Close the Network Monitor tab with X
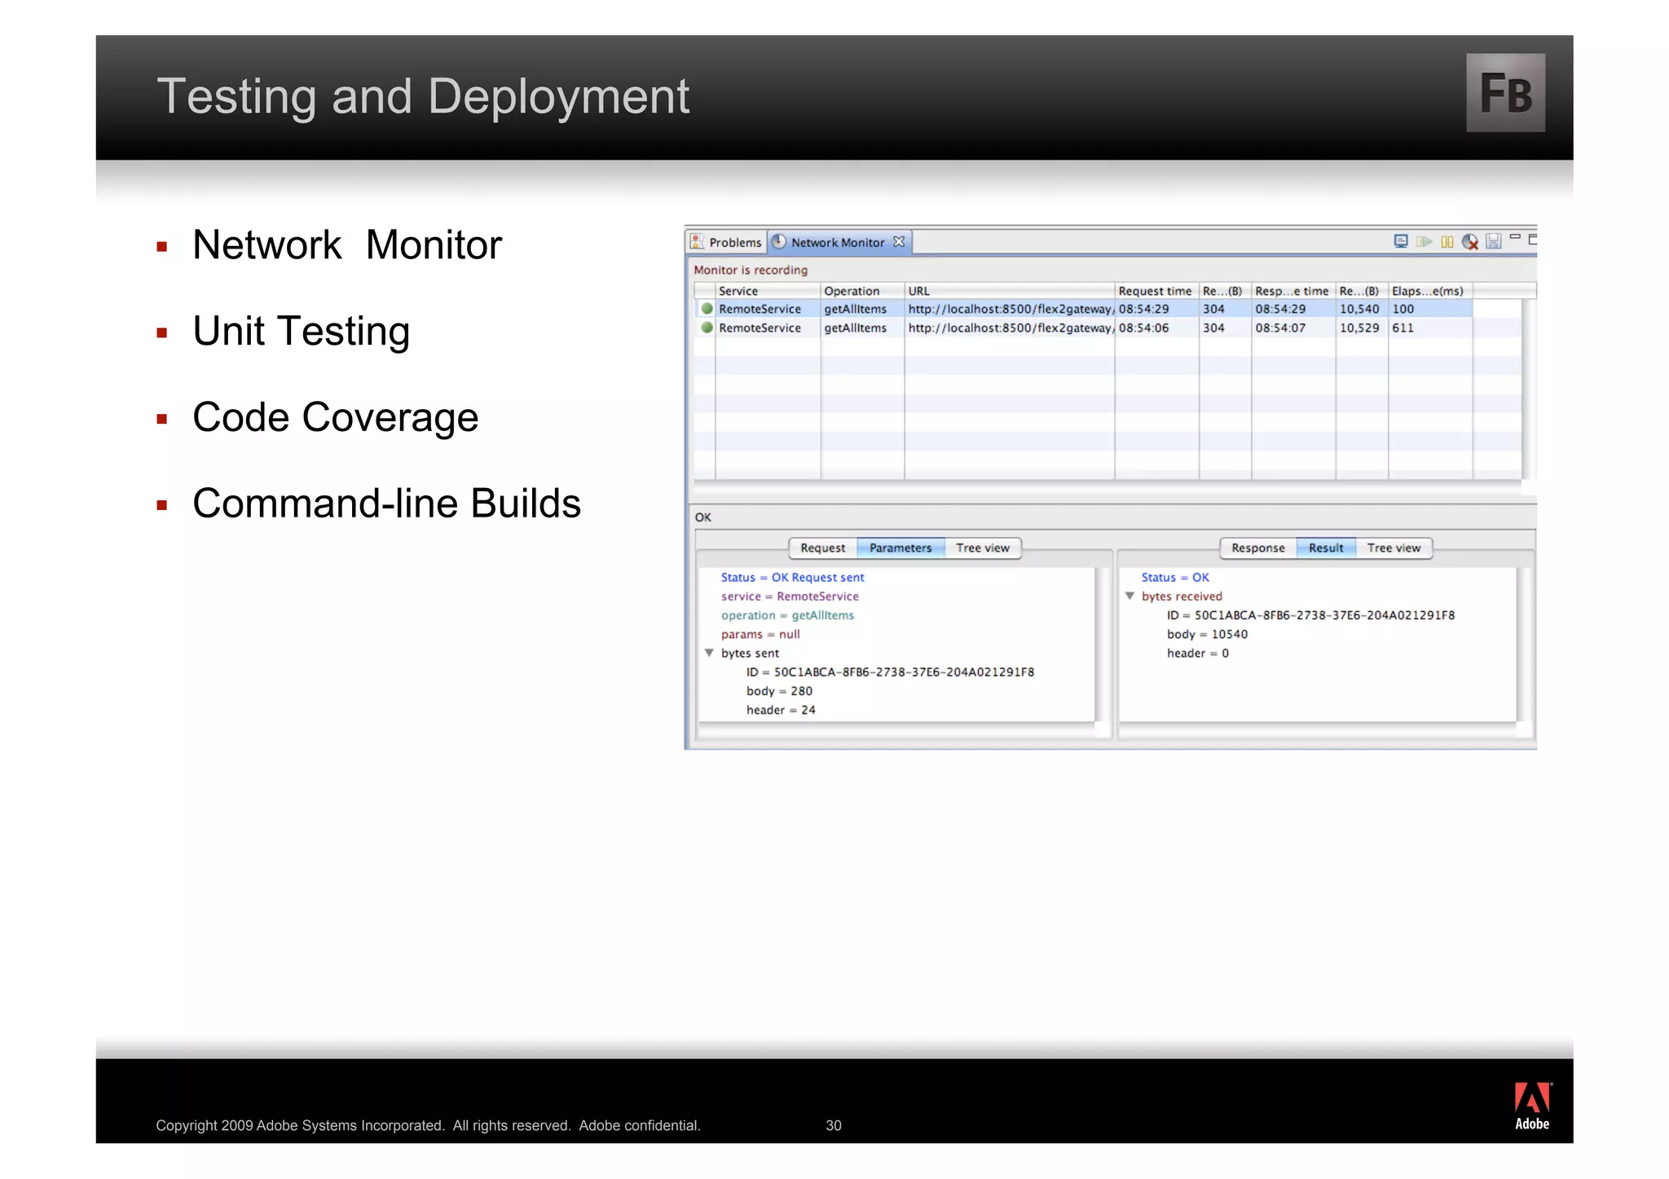Screen dimensions: 1669x1179 tap(899, 242)
